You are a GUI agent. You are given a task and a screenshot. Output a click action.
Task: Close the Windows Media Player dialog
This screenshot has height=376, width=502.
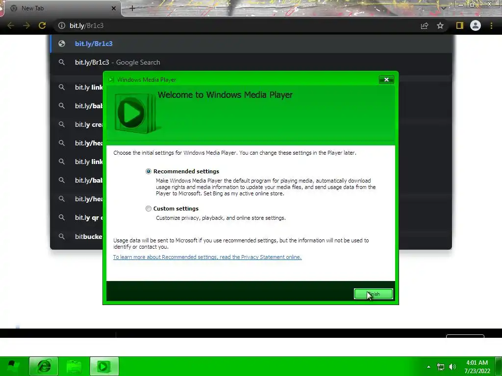[386, 80]
